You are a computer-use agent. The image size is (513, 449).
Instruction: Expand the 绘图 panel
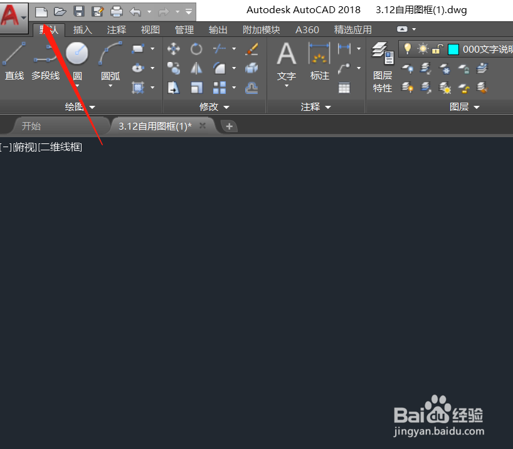coord(80,107)
